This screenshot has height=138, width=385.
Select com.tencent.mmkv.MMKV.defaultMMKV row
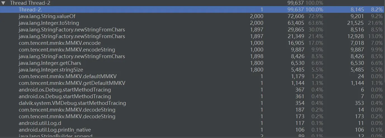[192, 76]
